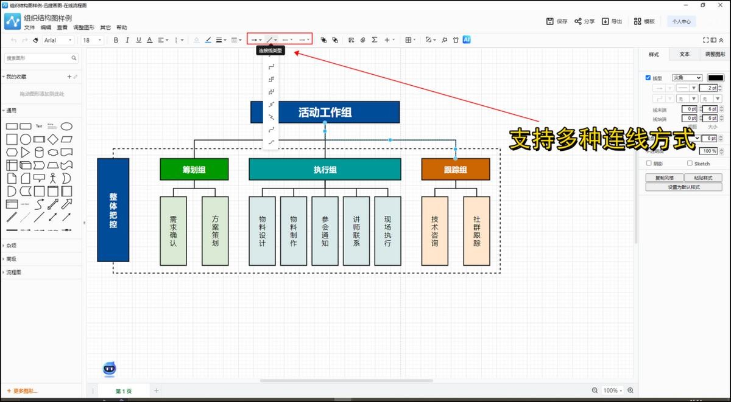Click the italic formatting icon
731x402 pixels.
tap(127, 40)
